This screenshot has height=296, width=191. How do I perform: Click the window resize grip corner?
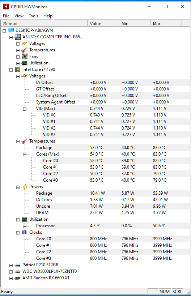tap(188, 292)
